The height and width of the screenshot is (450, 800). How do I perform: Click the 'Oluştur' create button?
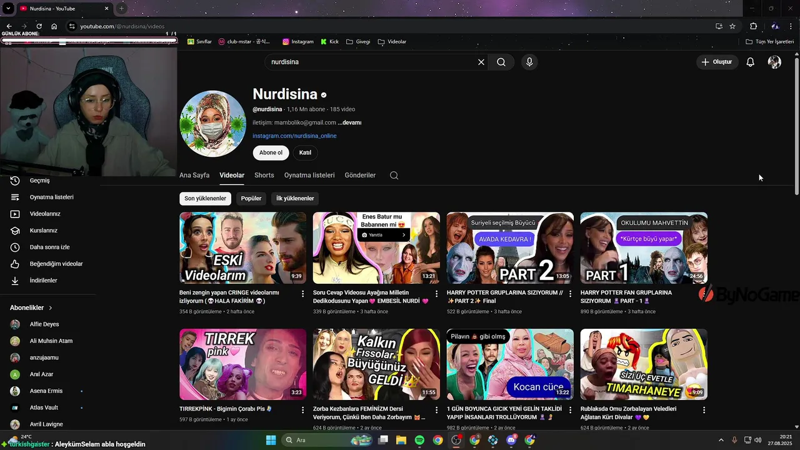(x=717, y=62)
